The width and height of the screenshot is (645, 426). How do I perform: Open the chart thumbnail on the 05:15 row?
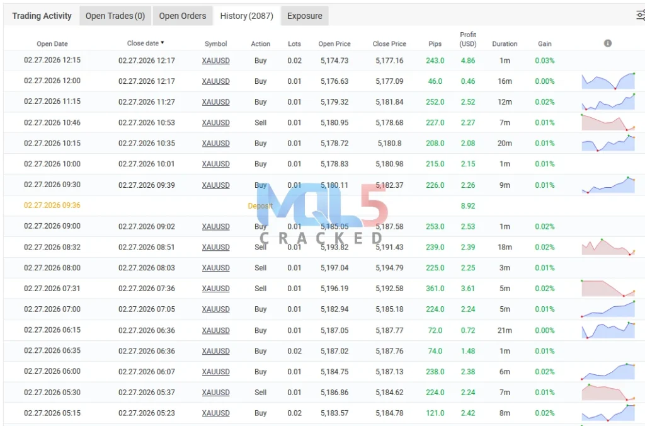pos(607,413)
